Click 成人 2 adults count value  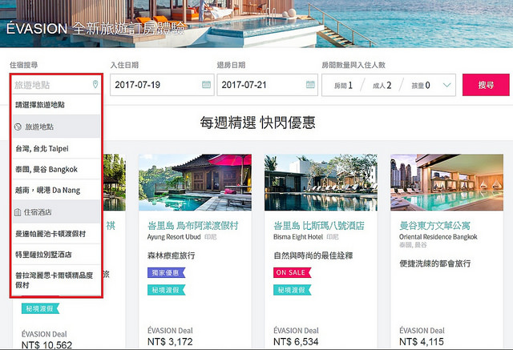[382, 85]
